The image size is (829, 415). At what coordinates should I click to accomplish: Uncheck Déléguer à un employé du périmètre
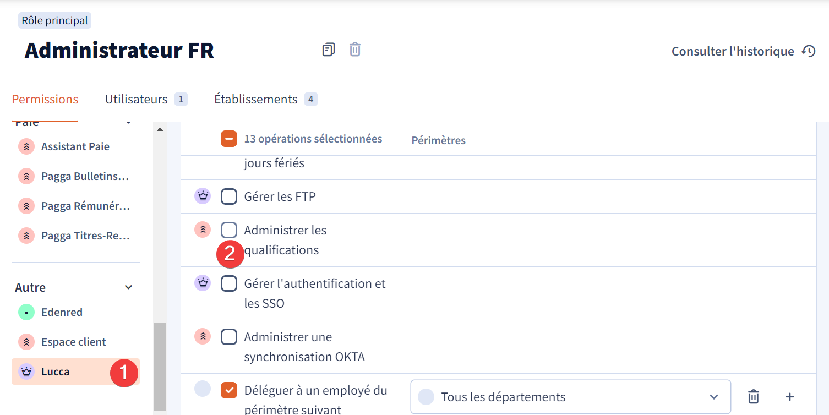click(229, 390)
